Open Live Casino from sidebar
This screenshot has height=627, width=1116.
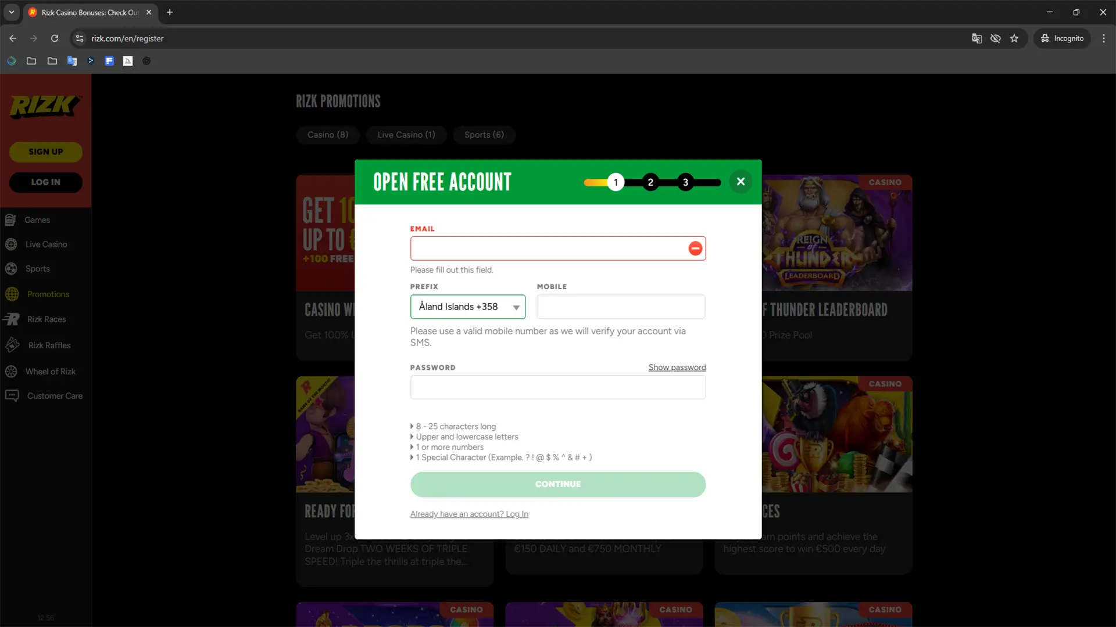(46, 244)
